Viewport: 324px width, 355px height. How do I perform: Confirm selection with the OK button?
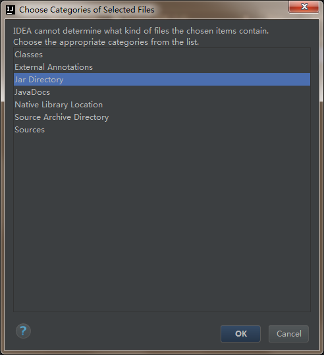pyautogui.click(x=240, y=334)
